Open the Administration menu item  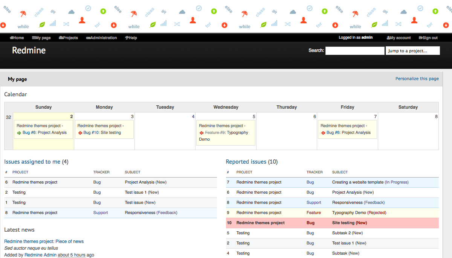click(x=102, y=38)
